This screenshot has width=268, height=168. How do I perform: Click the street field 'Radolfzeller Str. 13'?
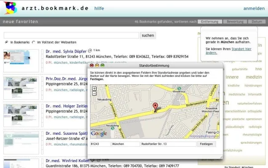click(168, 144)
